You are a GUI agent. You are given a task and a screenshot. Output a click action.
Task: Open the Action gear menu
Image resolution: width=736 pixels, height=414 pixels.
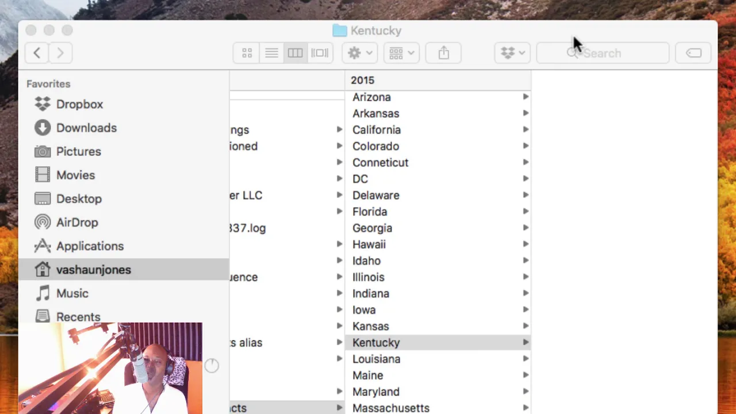(360, 53)
